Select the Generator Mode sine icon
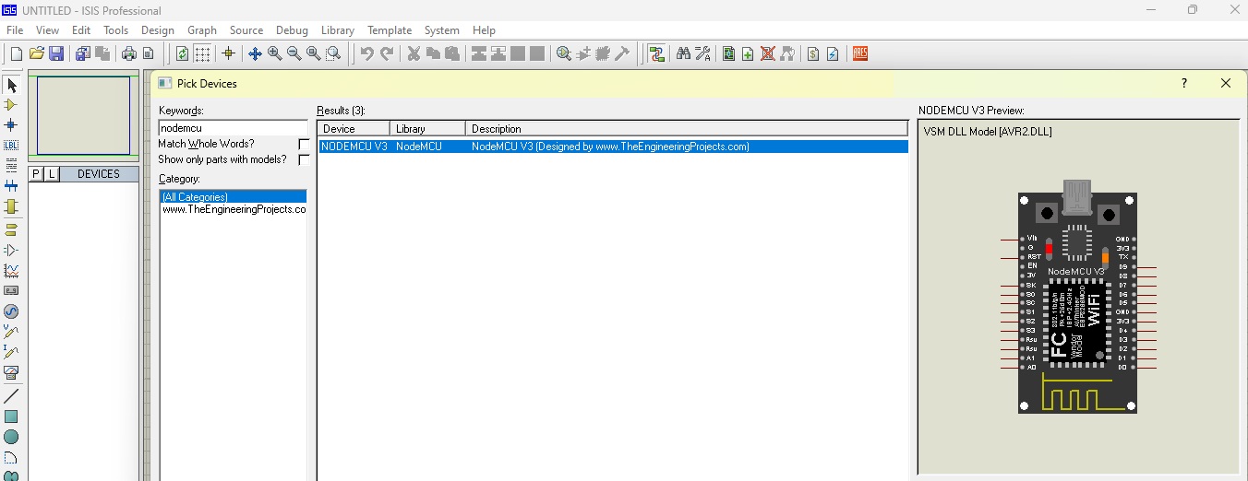The width and height of the screenshot is (1248, 481). click(x=11, y=311)
